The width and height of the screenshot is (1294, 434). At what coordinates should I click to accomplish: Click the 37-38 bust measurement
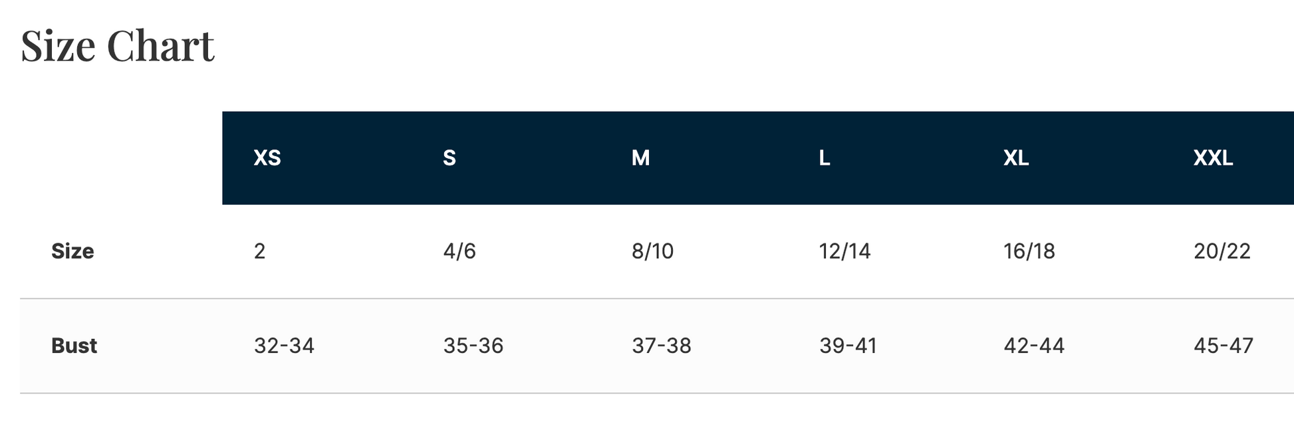click(x=661, y=346)
